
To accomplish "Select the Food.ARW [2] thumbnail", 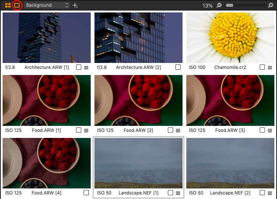I will (x=138, y=101).
